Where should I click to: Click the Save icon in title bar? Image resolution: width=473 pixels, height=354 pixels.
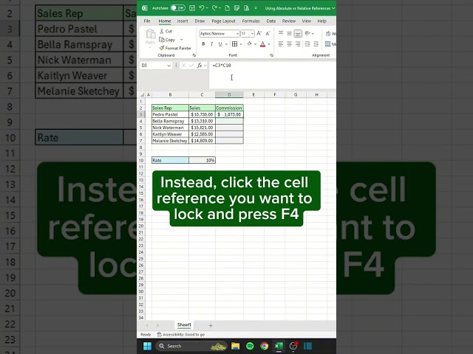click(x=192, y=8)
